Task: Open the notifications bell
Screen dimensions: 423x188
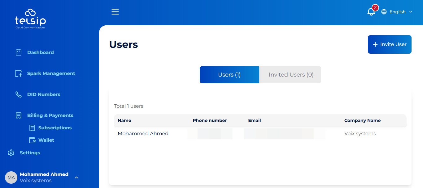Action: click(371, 12)
